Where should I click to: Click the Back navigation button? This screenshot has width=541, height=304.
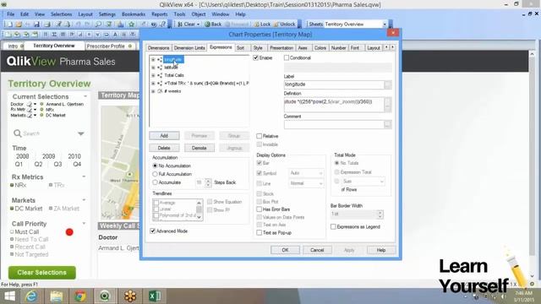213,24
